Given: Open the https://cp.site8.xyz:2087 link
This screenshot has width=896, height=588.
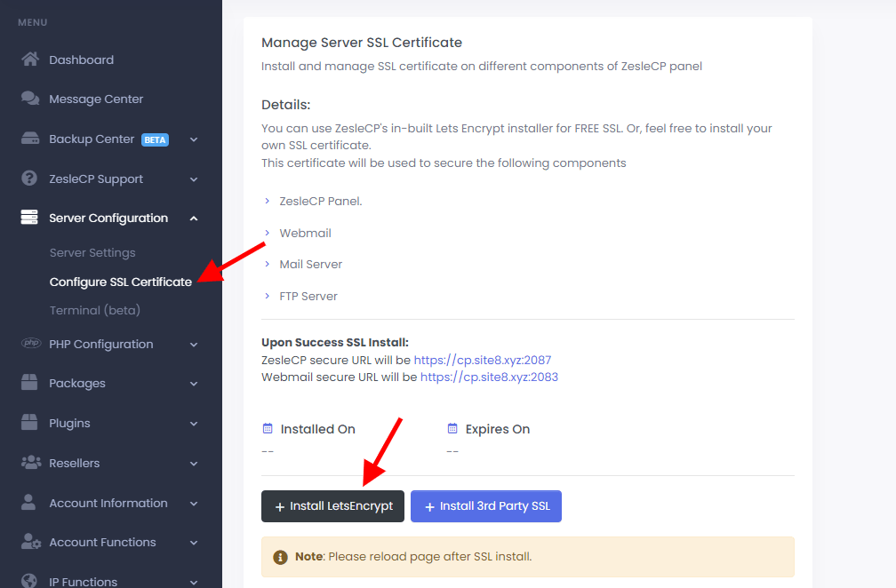Looking at the screenshot, I should coord(483,360).
